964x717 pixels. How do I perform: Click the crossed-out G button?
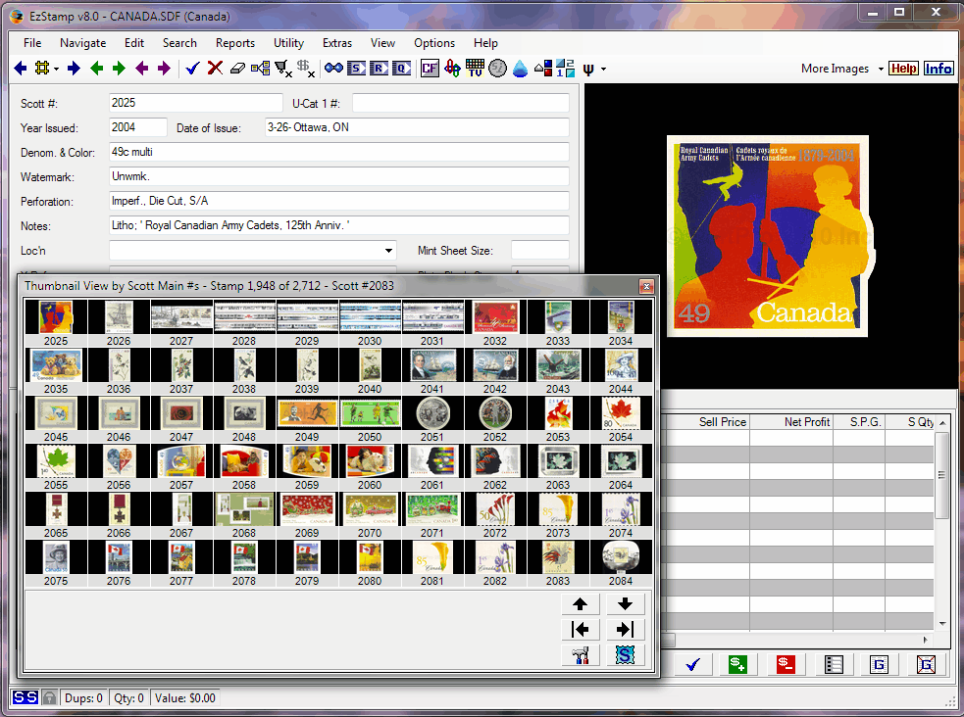(x=926, y=664)
